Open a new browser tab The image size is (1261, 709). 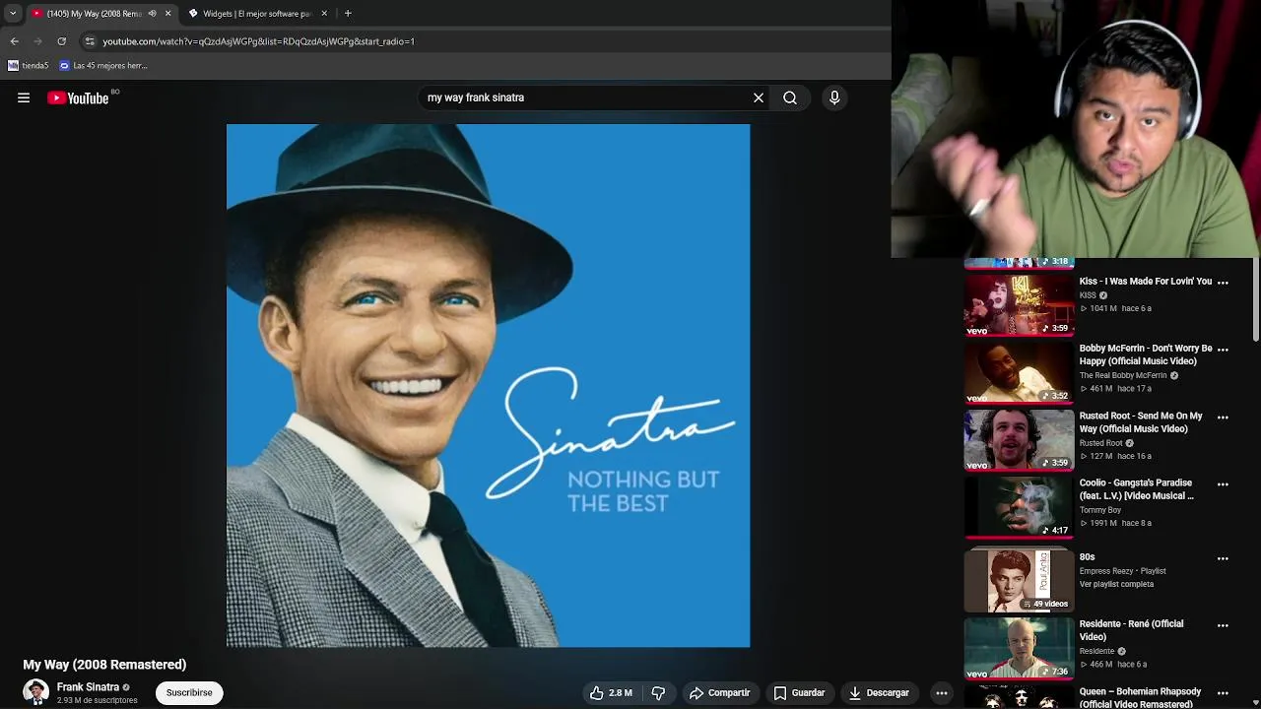pos(348,14)
